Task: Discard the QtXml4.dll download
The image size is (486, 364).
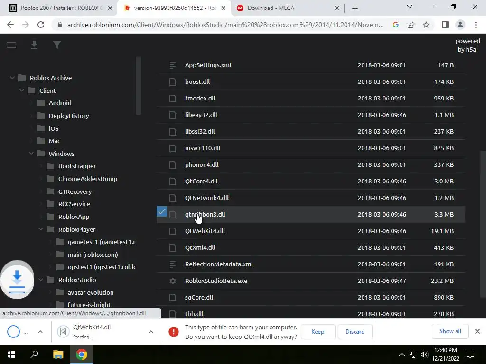Action: 355,332
